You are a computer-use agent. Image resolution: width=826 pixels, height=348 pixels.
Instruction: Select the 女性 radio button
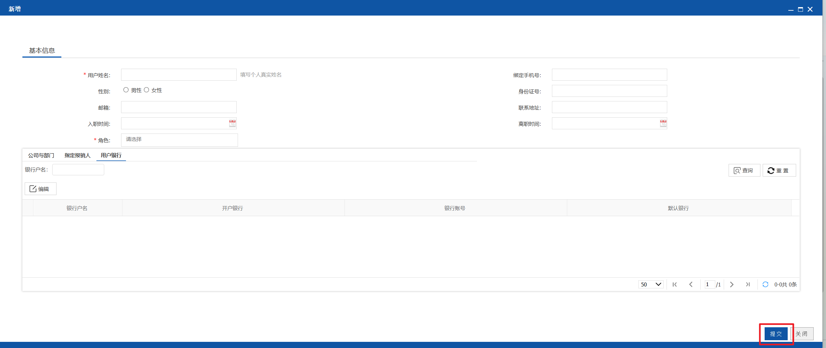pos(146,90)
